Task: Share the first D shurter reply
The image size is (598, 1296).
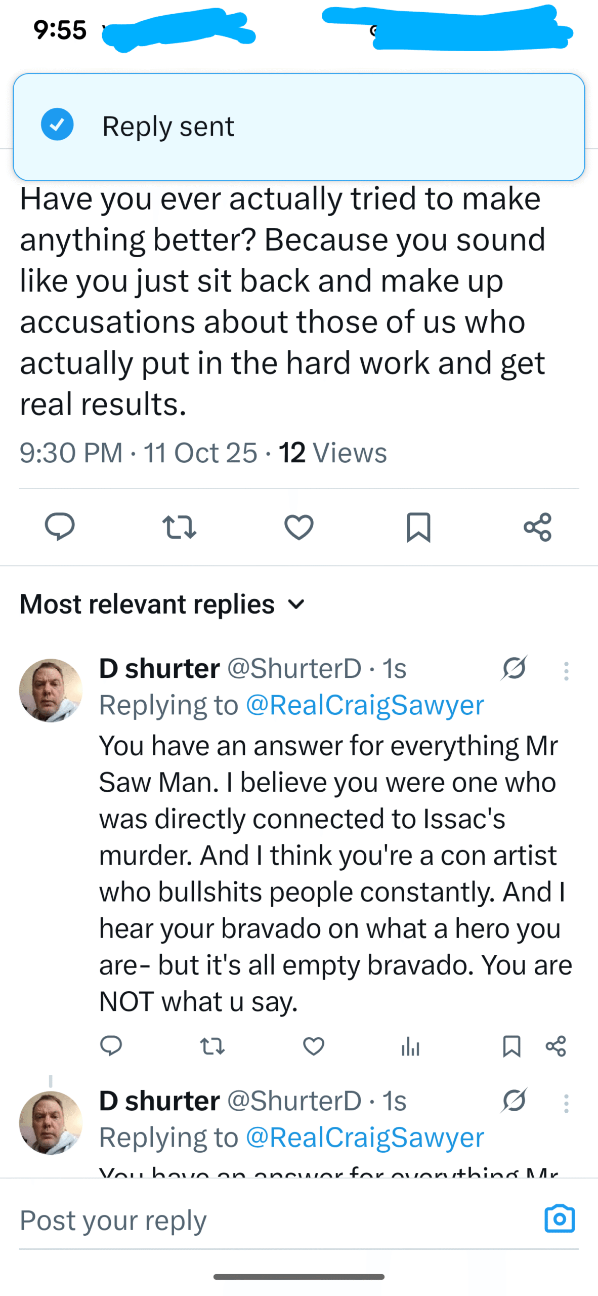Action: pyautogui.click(x=556, y=1046)
